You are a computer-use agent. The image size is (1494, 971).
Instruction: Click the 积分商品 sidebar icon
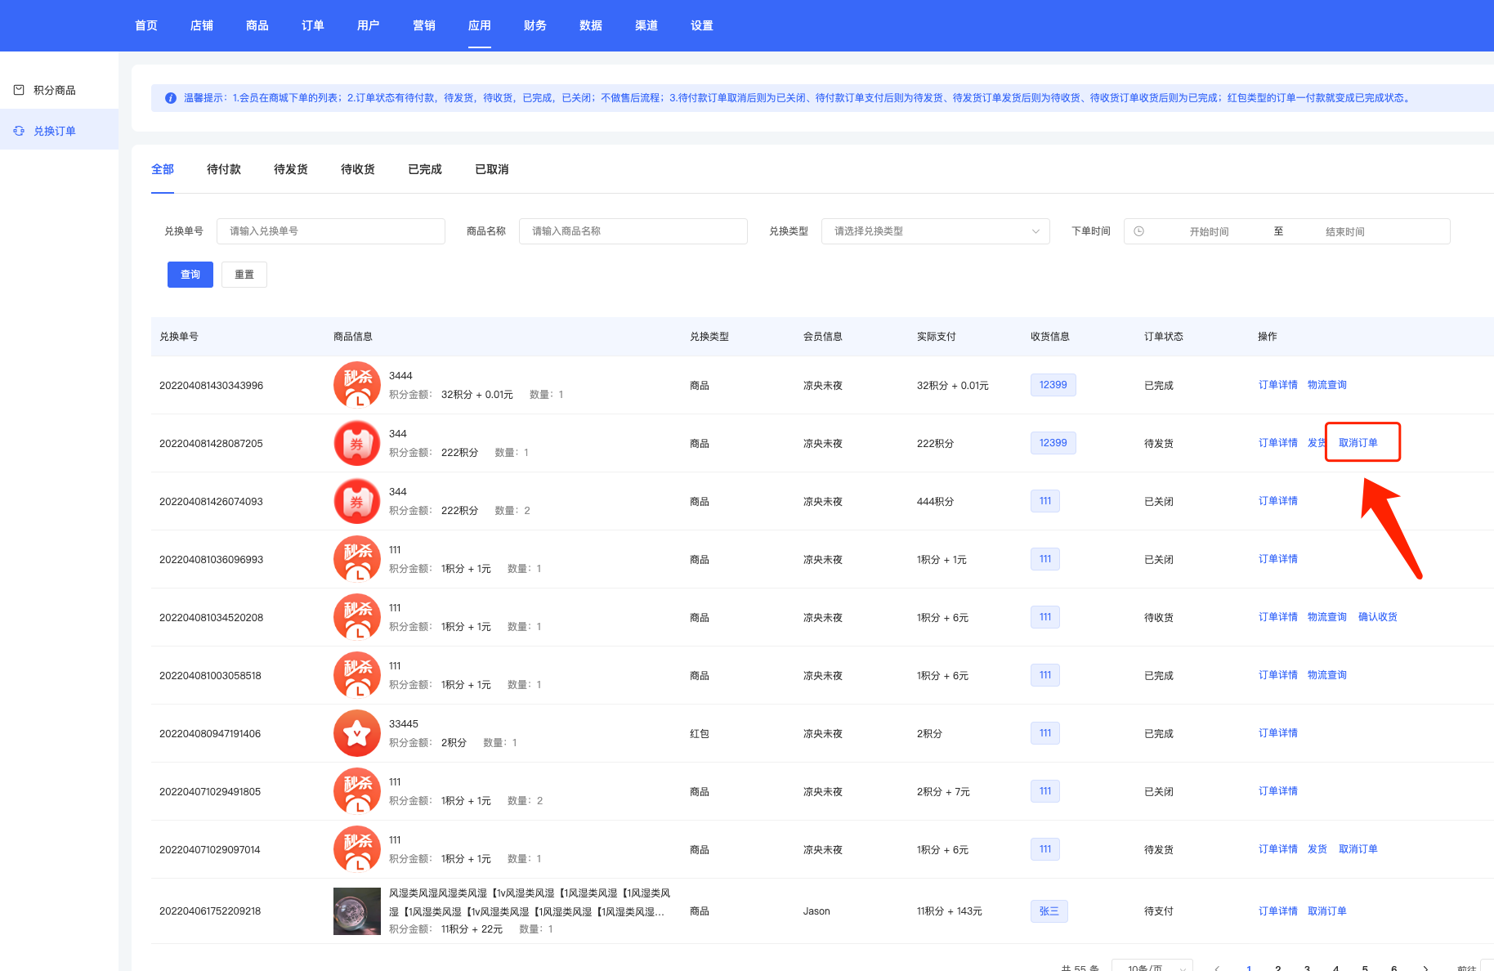(x=19, y=90)
